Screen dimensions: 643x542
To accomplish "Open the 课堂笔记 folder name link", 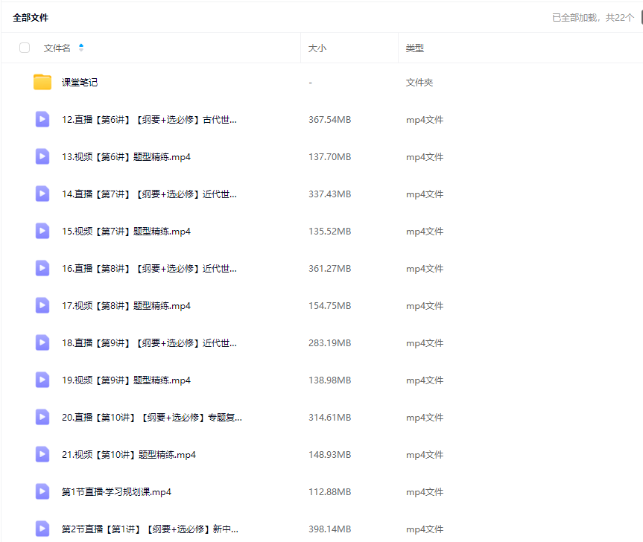I will (x=80, y=83).
